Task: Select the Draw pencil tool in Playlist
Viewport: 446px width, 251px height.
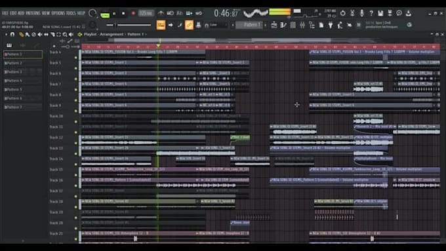Action: (21, 34)
